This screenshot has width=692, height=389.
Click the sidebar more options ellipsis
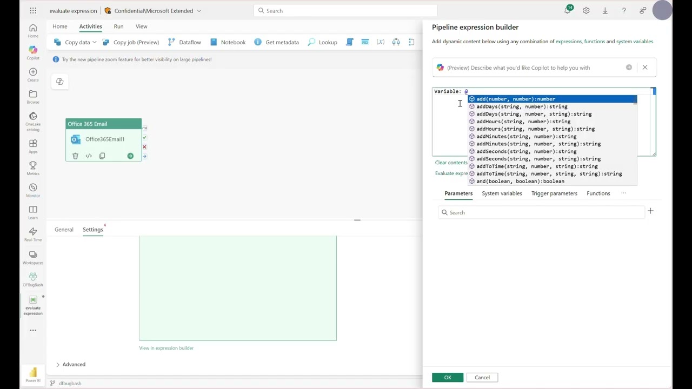click(x=33, y=330)
